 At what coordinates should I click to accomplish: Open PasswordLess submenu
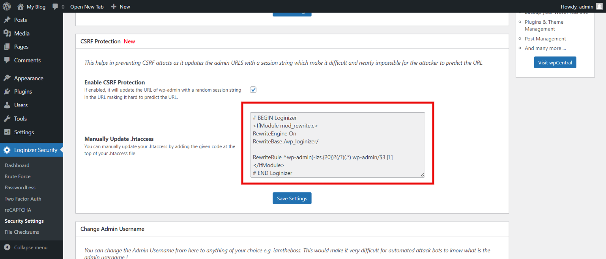[20, 187]
